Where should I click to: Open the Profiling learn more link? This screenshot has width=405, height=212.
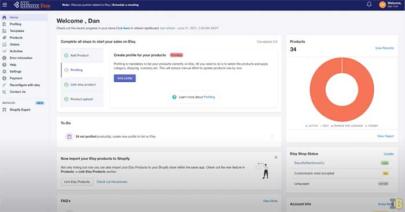tap(209, 97)
